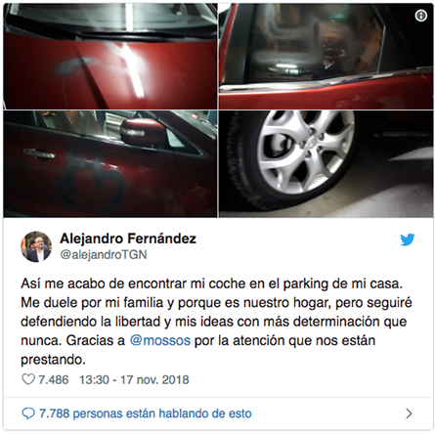Expand conversation with the right chevron

point(409,413)
